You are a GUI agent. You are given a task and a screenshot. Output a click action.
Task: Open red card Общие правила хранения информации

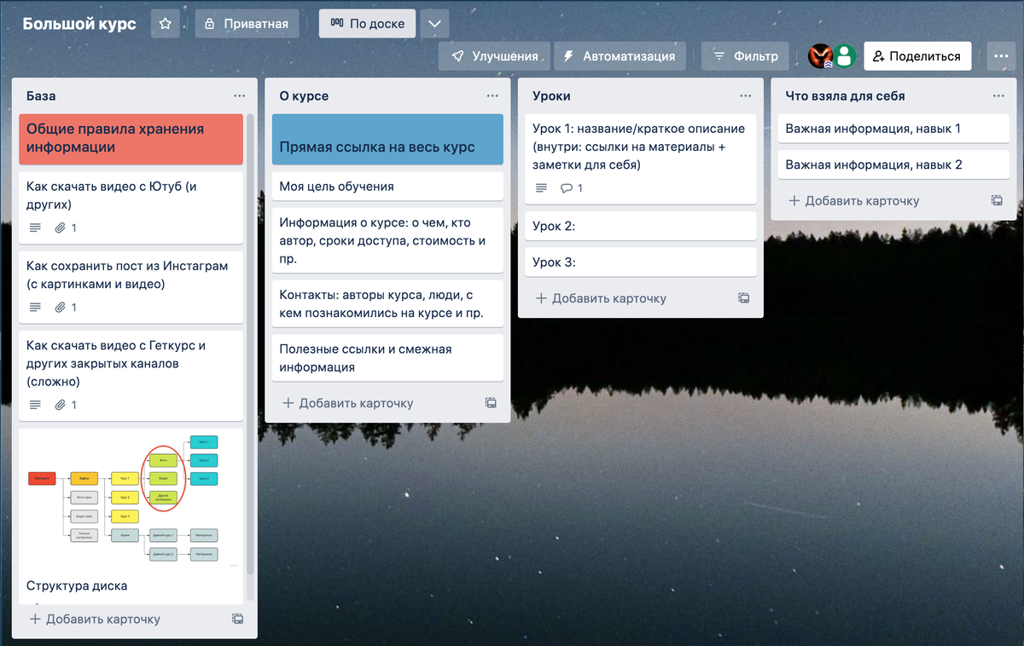pyautogui.click(x=131, y=139)
